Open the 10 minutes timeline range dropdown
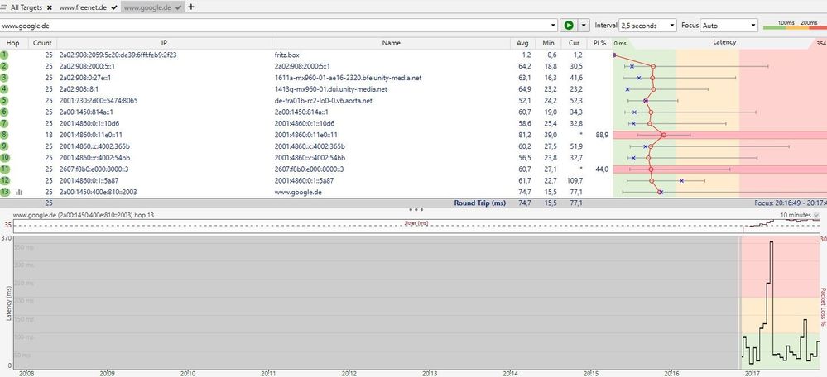This screenshot has height=377, width=827. point(801,215)
